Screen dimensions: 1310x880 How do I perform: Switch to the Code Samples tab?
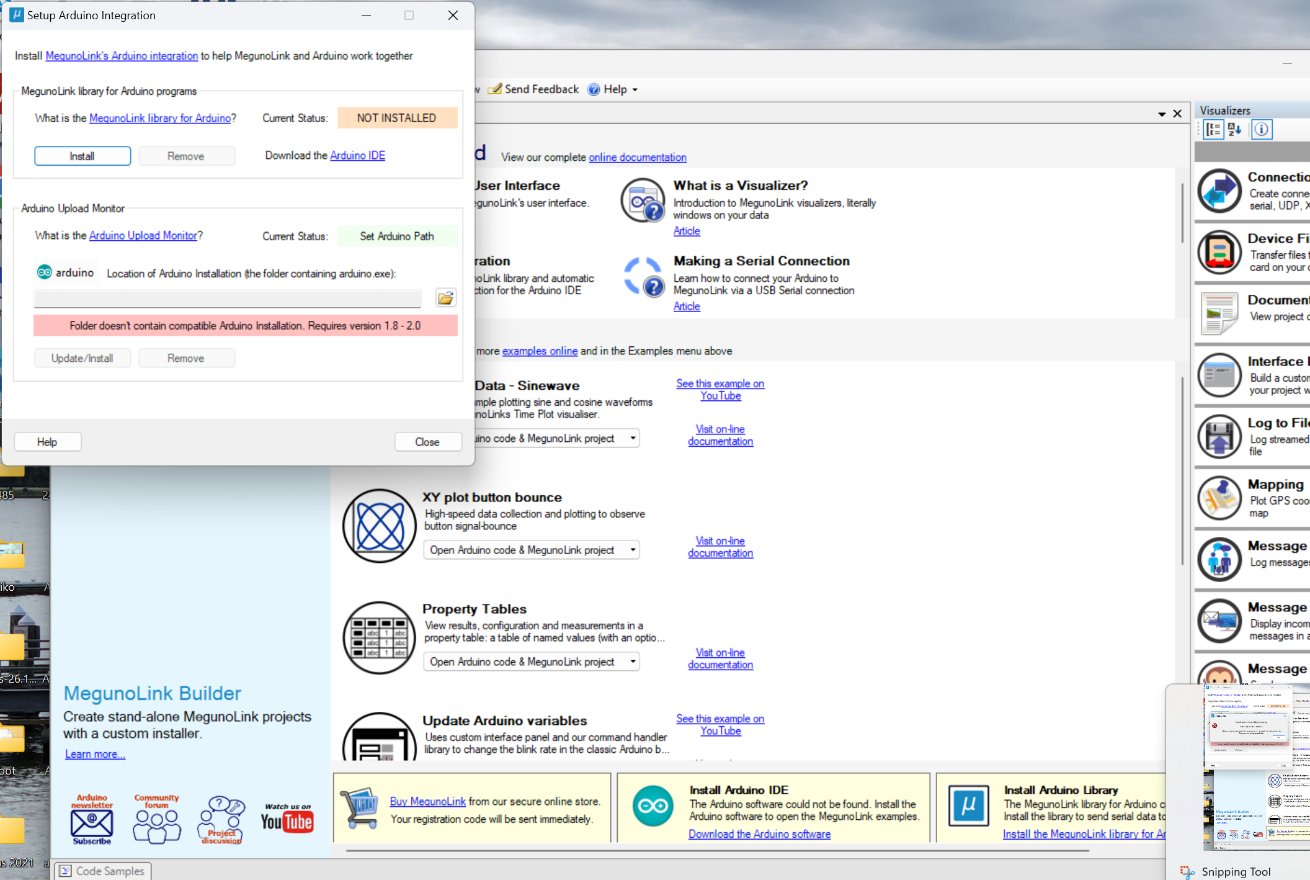coord(103,871)
